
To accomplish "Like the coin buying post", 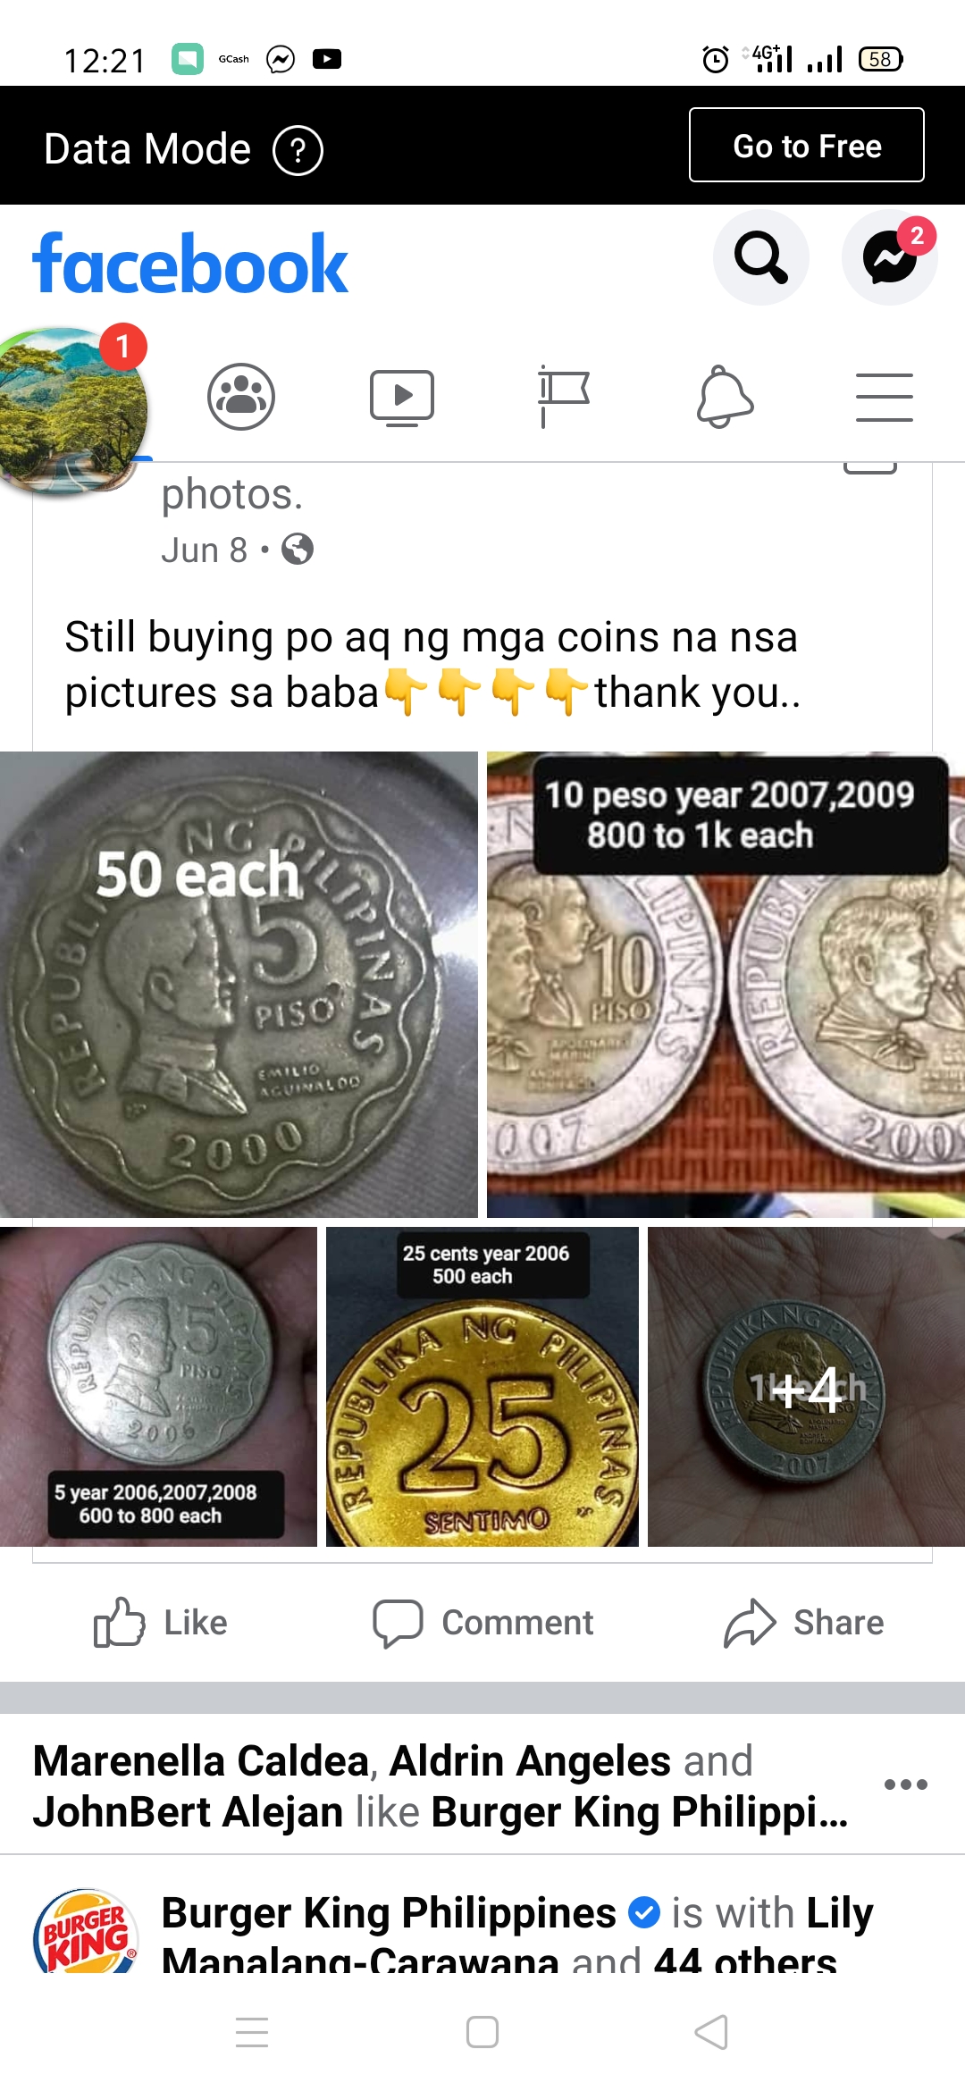I will point(161,1622).
